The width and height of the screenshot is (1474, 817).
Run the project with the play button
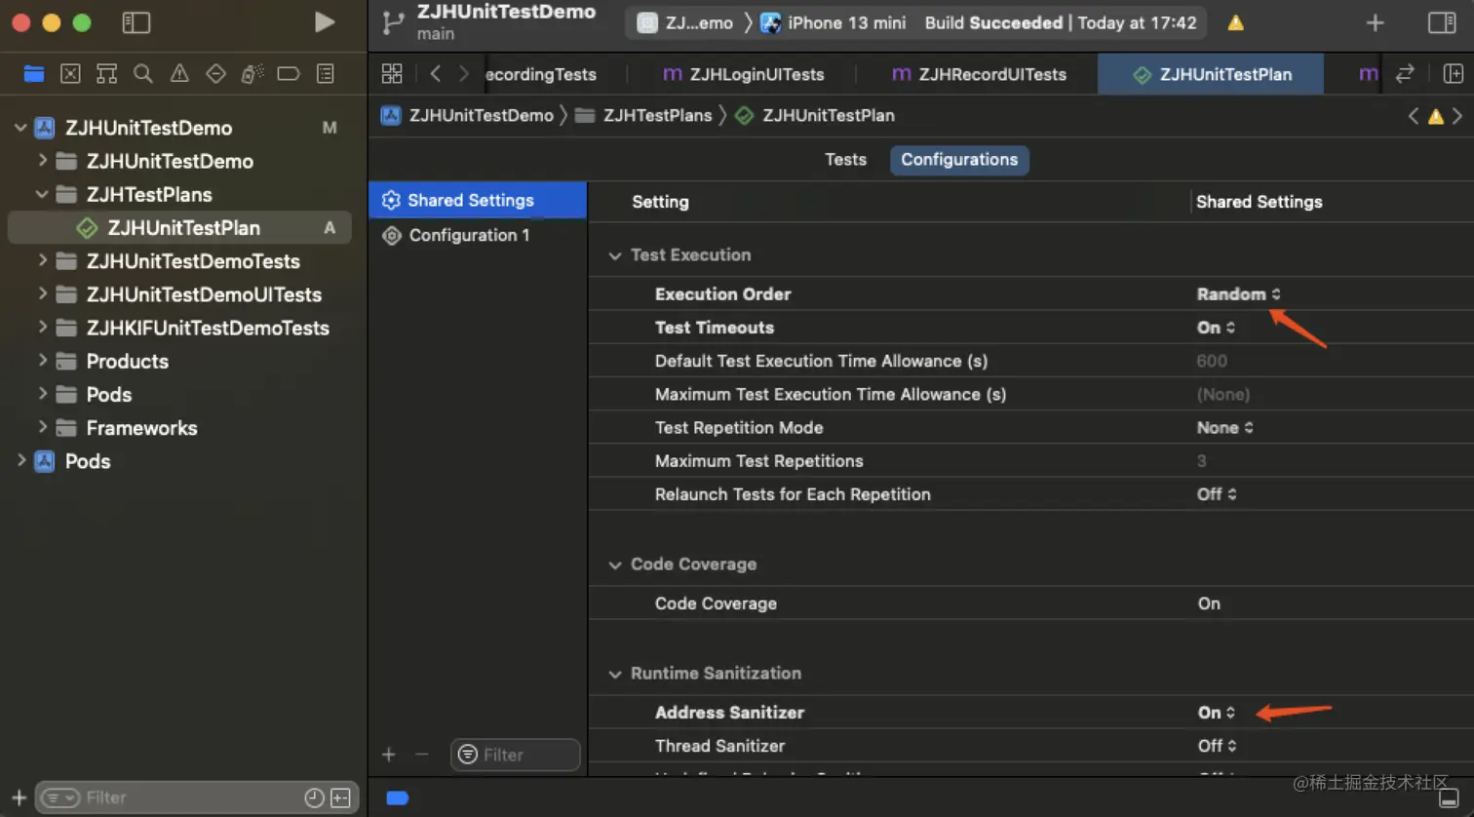click(325, 22)
